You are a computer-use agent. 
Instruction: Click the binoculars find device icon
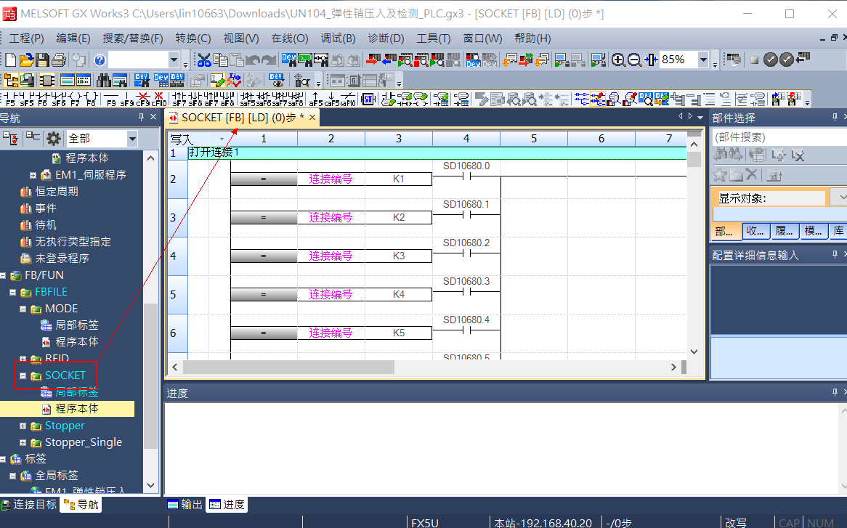click(x=104, y=80)
